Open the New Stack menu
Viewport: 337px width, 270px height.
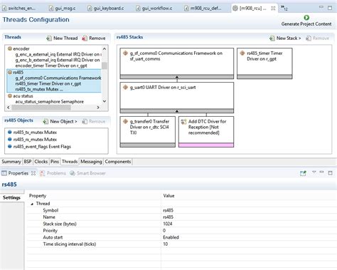coord(285,38)
